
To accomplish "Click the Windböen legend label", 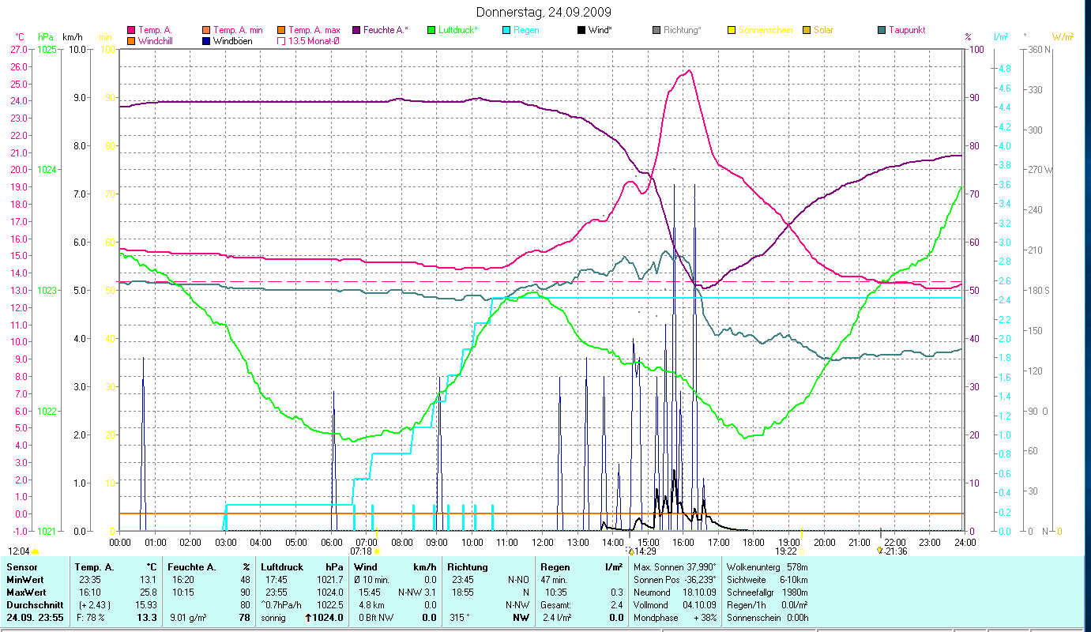I will [x=233, y=40].
